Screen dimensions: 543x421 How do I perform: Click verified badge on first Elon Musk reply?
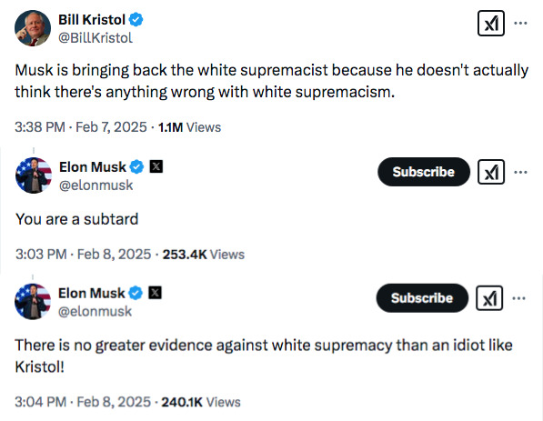136,167
